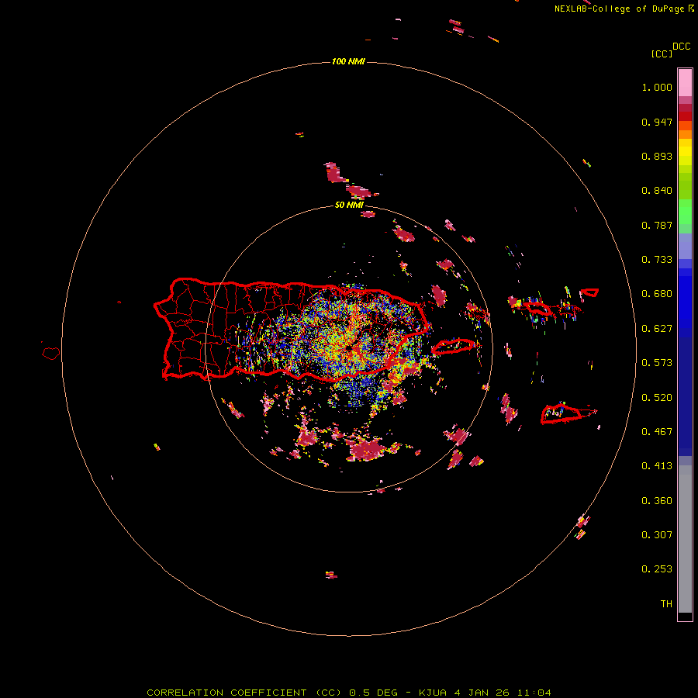698x698 pixels.
Task: Click the TH legend label
Action: (x=666, y=604)
